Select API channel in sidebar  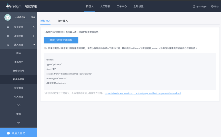click(x=18, y=123)
